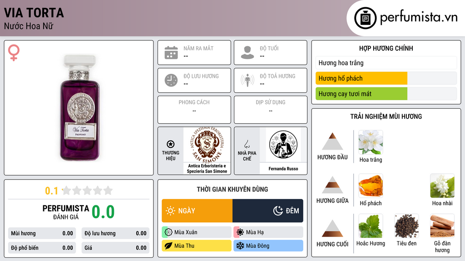Click the perfumista.vn site name text
Viewport: 465px width, 261px height.
point(419,18)
